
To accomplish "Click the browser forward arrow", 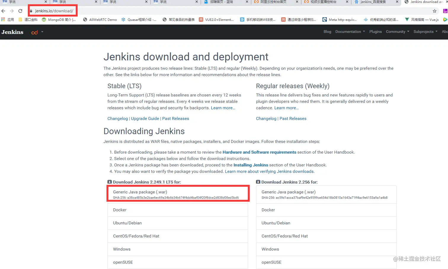I will coord(12,11).
